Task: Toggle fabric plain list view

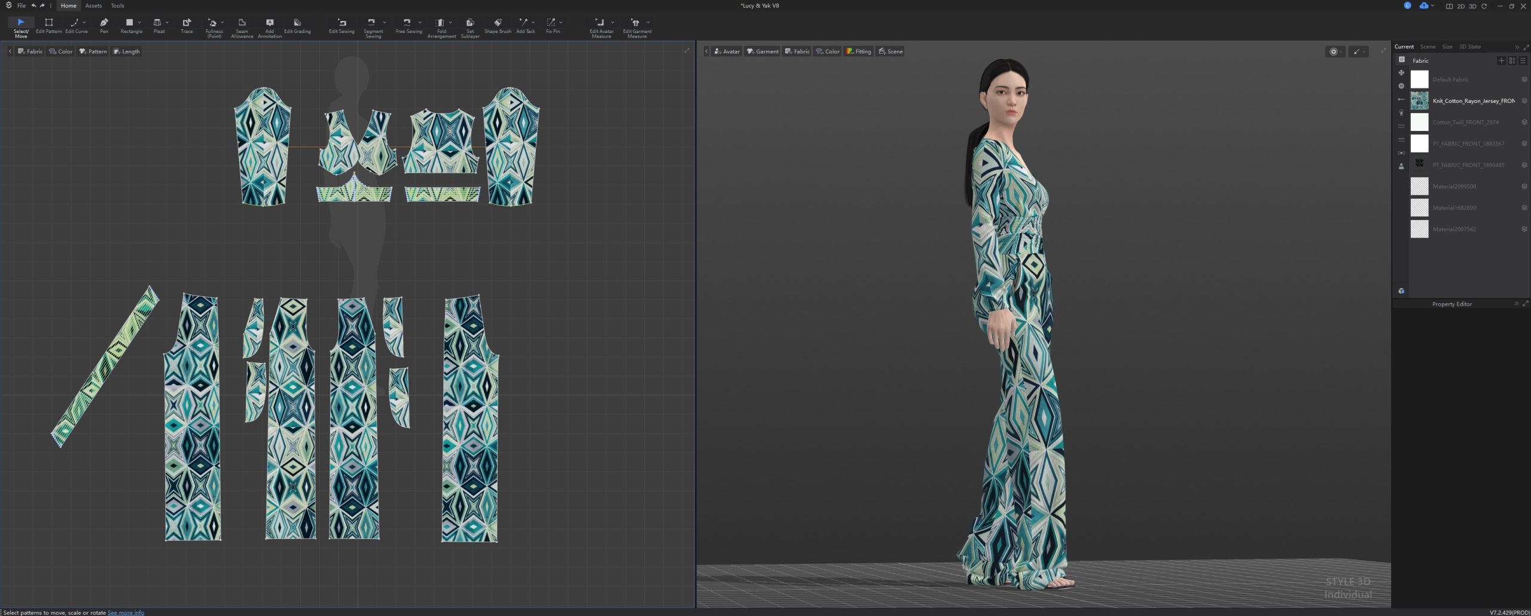Action: click(1523, 60)
